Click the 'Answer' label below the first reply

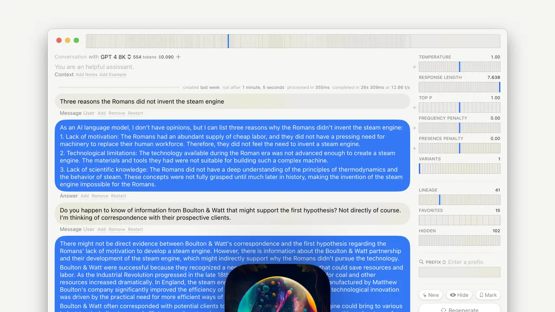click(x=69, y=196)
